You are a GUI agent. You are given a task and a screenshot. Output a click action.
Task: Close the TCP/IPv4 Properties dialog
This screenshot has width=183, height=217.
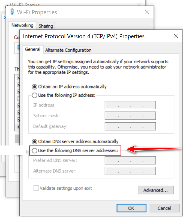176,36
